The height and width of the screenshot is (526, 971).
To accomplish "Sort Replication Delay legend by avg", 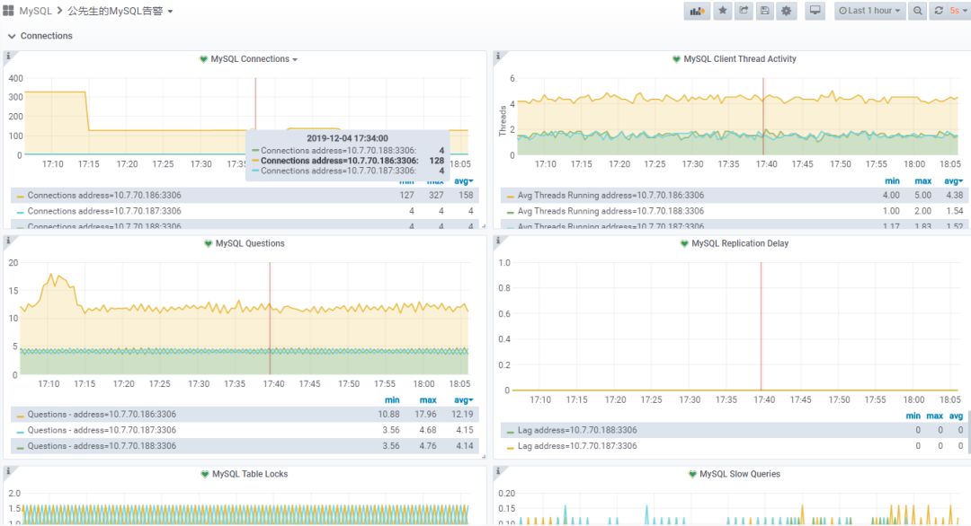I will [956, 416].
